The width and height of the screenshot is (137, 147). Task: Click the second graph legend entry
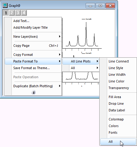(x=87, y=53)
